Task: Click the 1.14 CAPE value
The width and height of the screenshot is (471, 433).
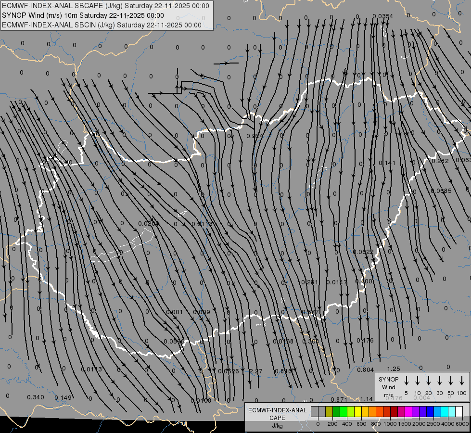Action: tap(367, 399)
